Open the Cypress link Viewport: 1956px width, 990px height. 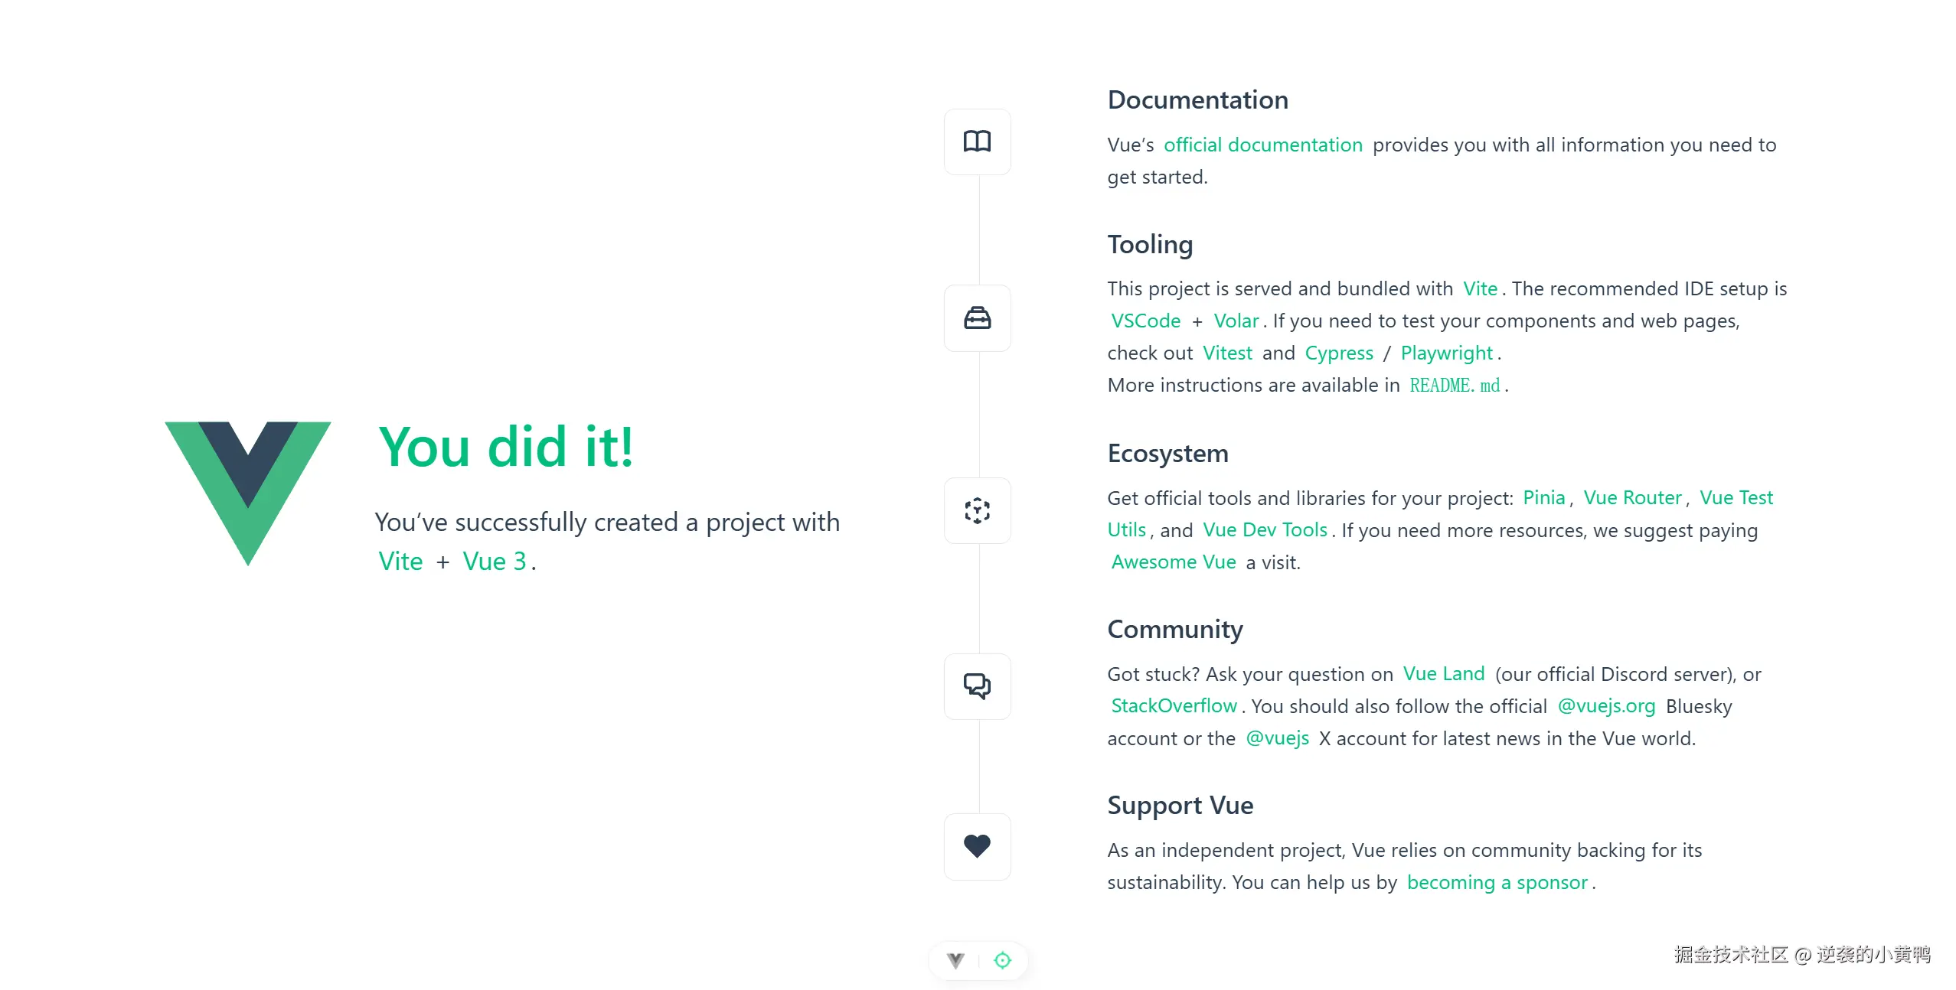(x=1339, y=353)
